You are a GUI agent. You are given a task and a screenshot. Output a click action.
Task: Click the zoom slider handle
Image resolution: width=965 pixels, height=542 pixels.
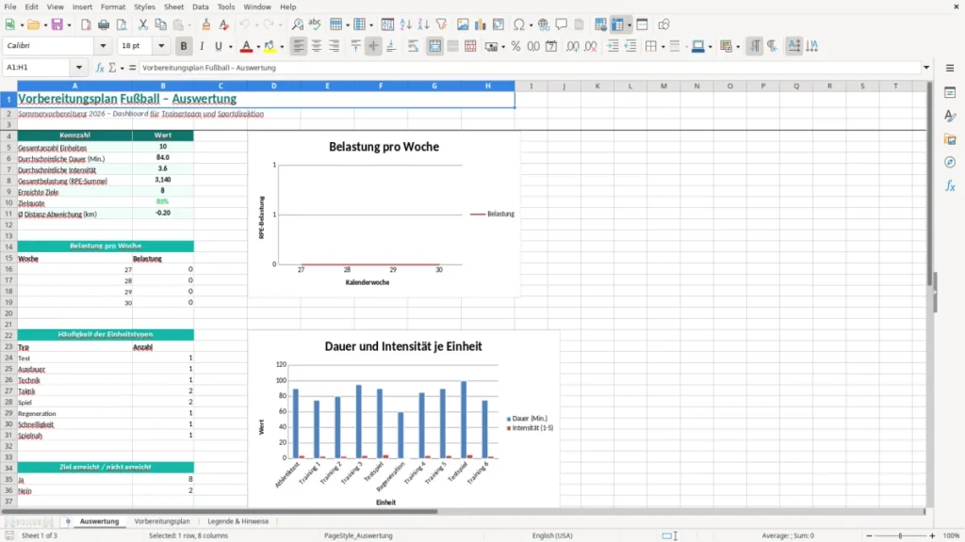[900, 535]
